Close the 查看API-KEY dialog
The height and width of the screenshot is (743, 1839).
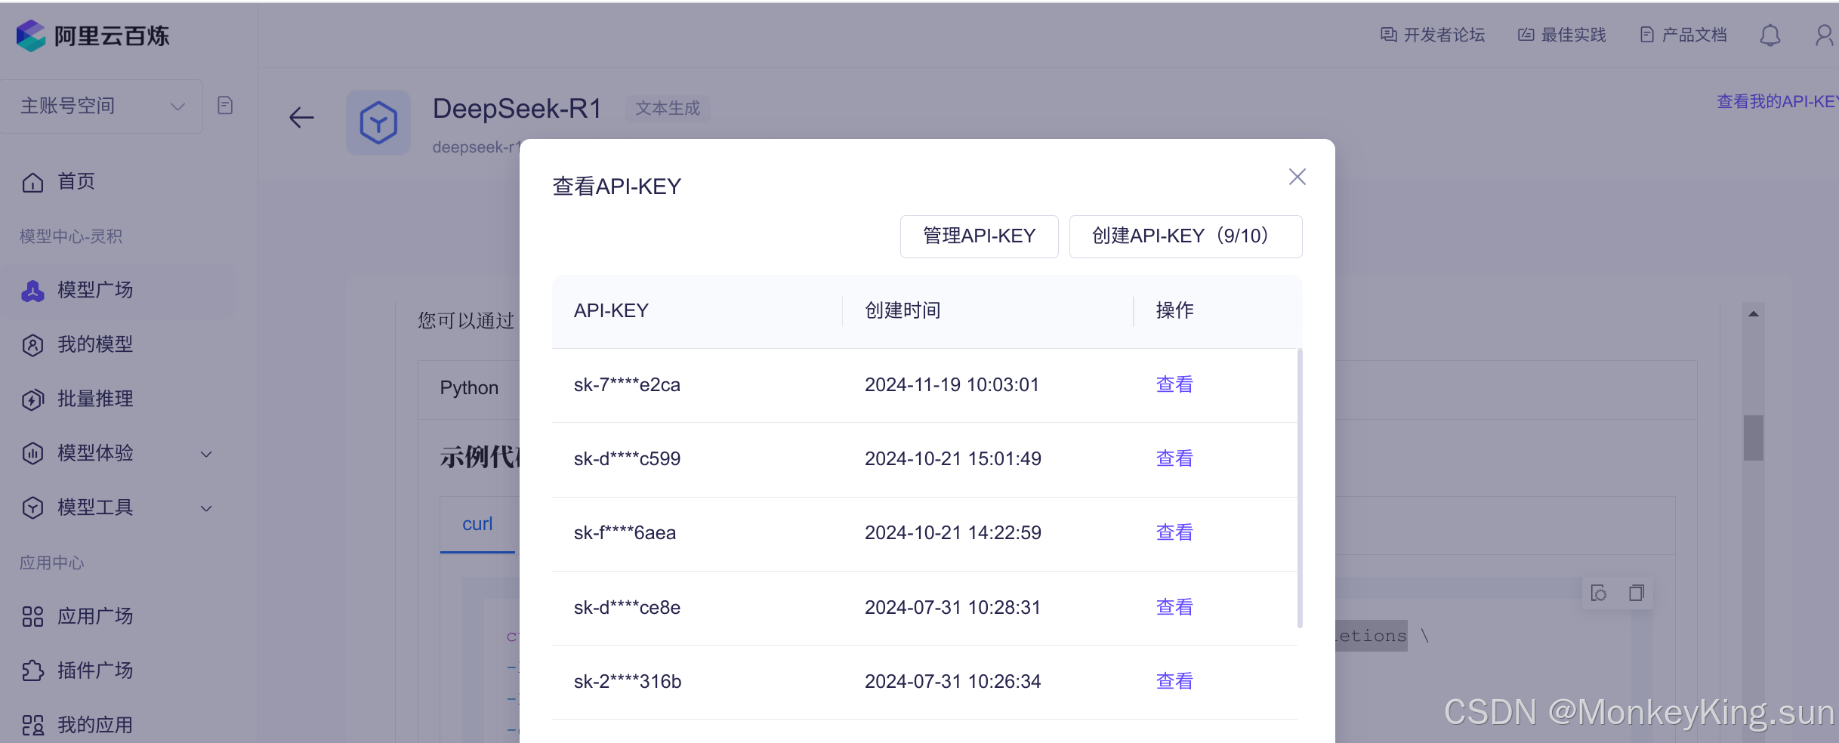(x=1297, y=177)
